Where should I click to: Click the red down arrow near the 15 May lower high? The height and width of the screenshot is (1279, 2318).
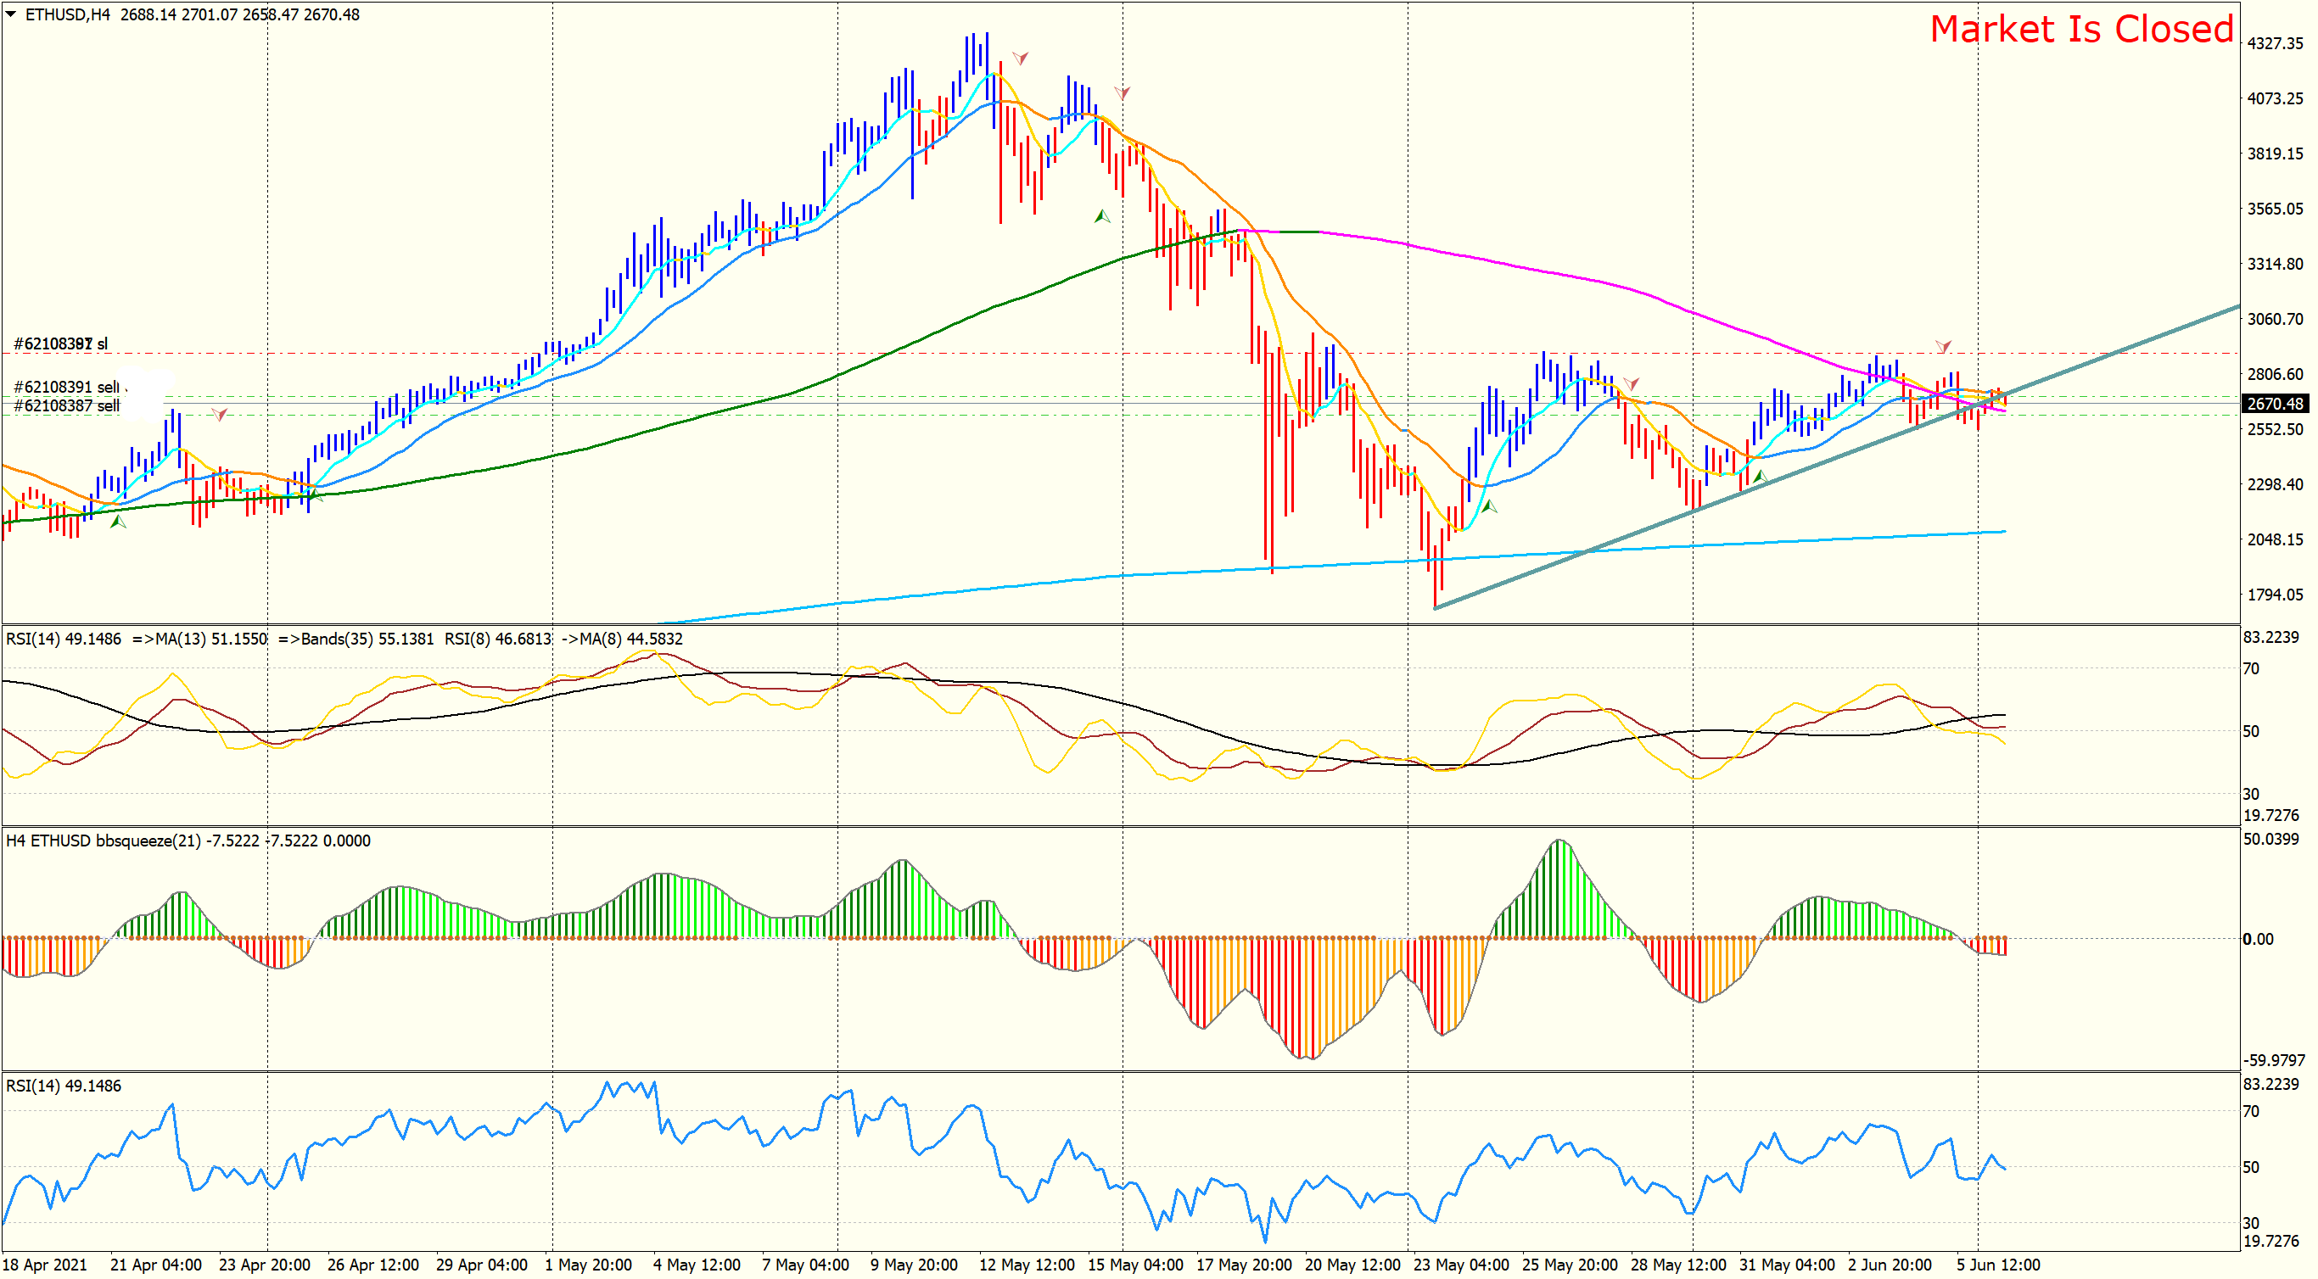(1123, 92)
